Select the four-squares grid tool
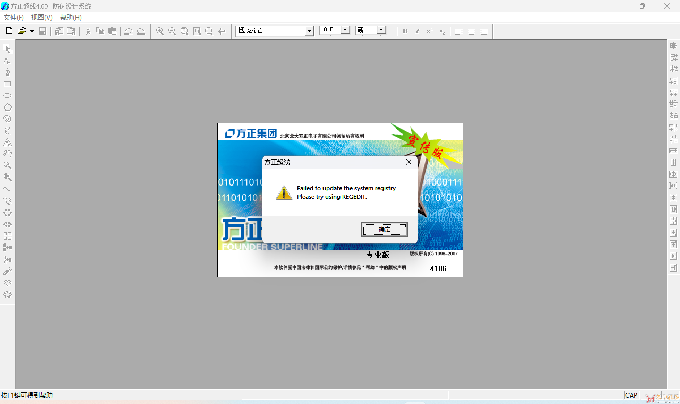Image resolution: width=680 pixels, height=404 pixels. pyautogui.click(x=7, y=236)
